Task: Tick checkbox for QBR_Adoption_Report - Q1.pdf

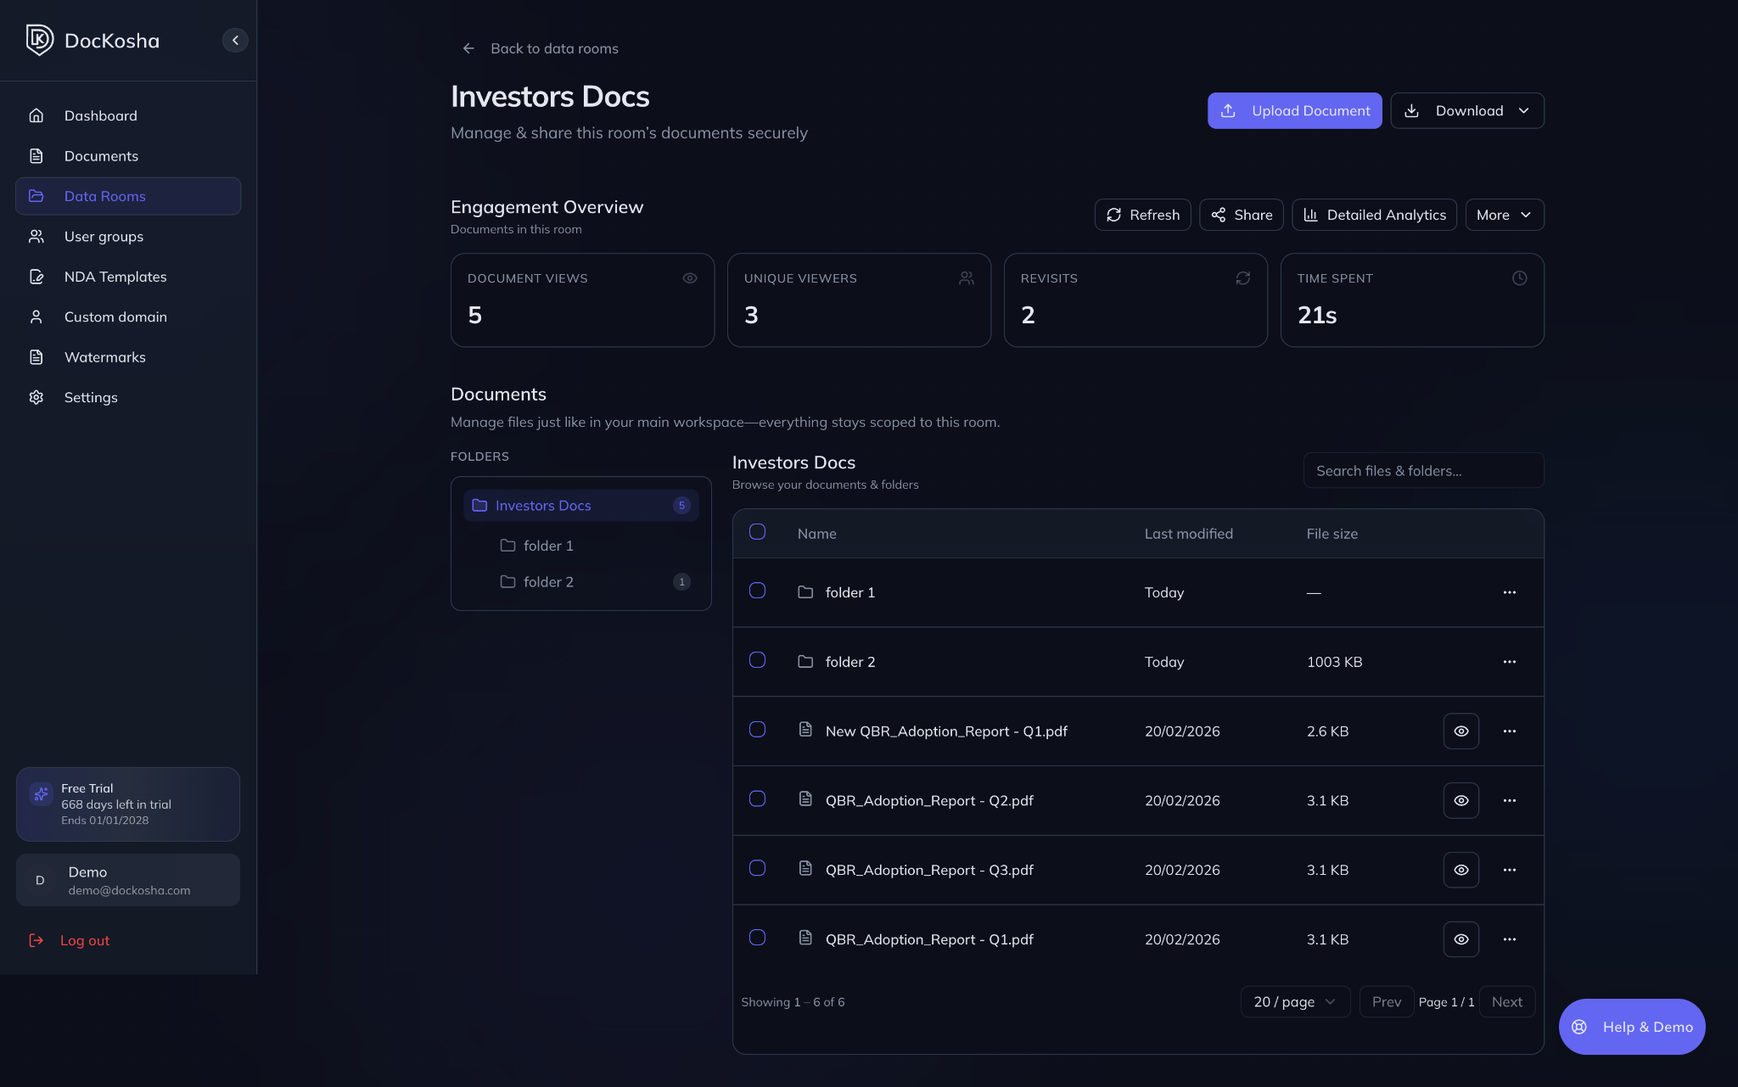Action: (757, 938)
